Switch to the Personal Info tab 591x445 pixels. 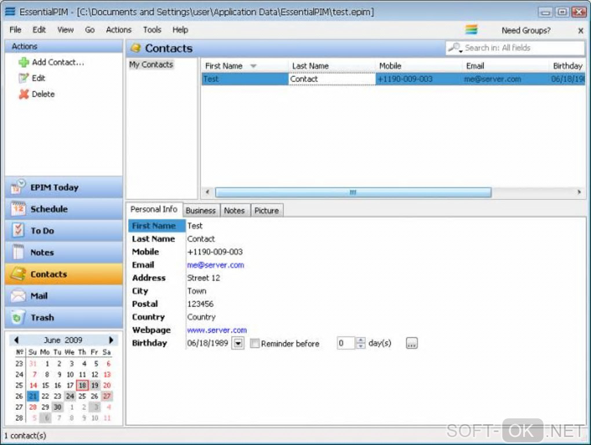pos(154,209)
